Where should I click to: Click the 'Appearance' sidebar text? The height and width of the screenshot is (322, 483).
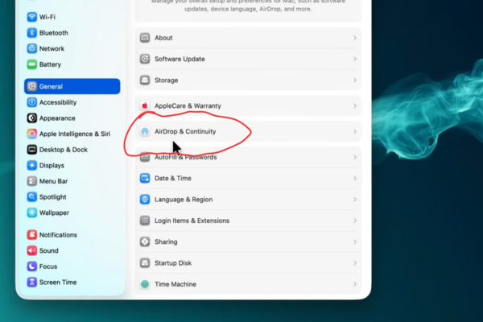(57, 118)
